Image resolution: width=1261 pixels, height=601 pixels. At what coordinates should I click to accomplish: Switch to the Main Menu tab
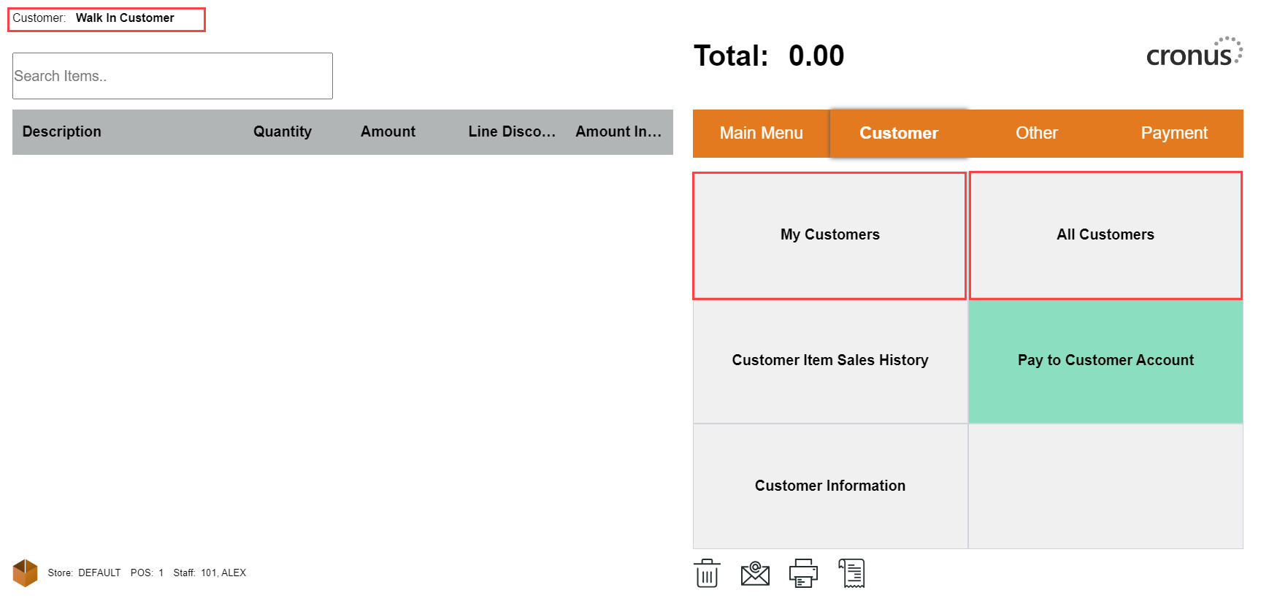761,133
